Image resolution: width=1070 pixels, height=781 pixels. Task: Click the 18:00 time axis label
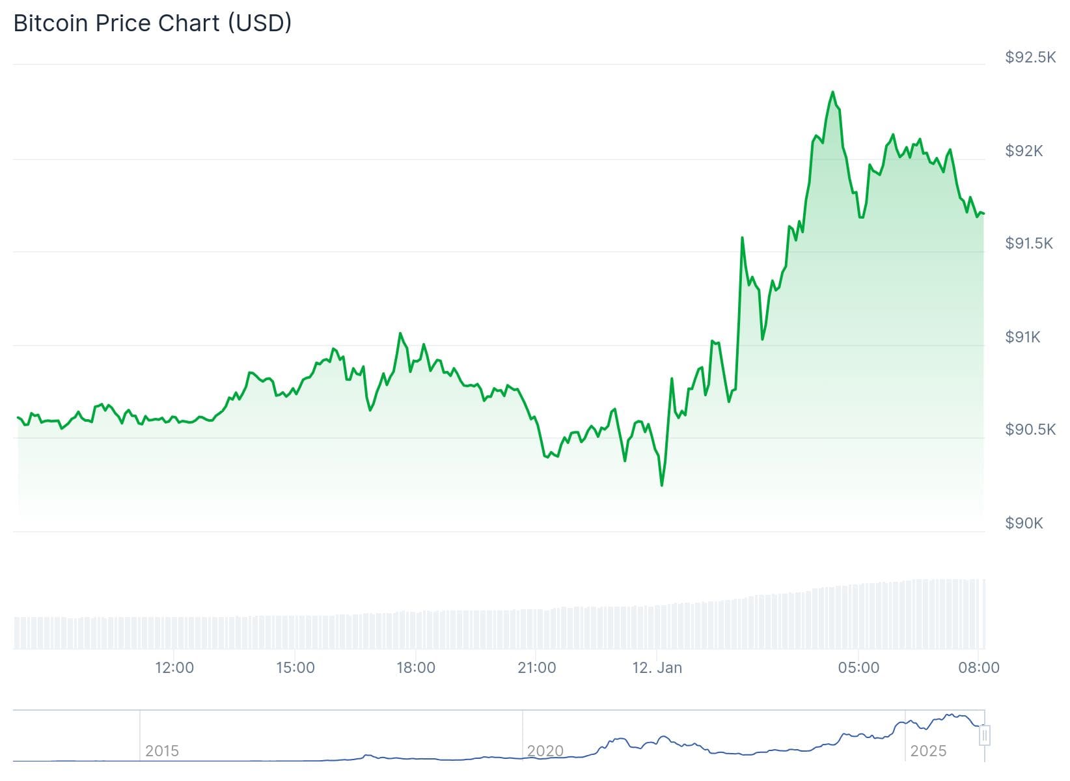click(x=416, y=668)
